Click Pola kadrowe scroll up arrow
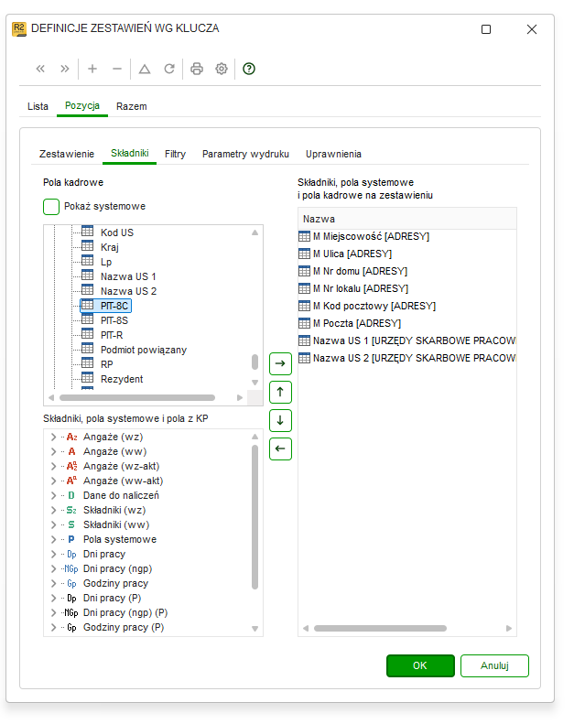This screenshot has width=574, height=724. pyautogui.click(x=255, y=232)
